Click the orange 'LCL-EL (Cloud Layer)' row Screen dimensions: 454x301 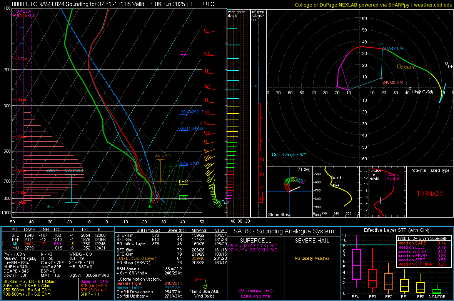[x=172, y=258]
